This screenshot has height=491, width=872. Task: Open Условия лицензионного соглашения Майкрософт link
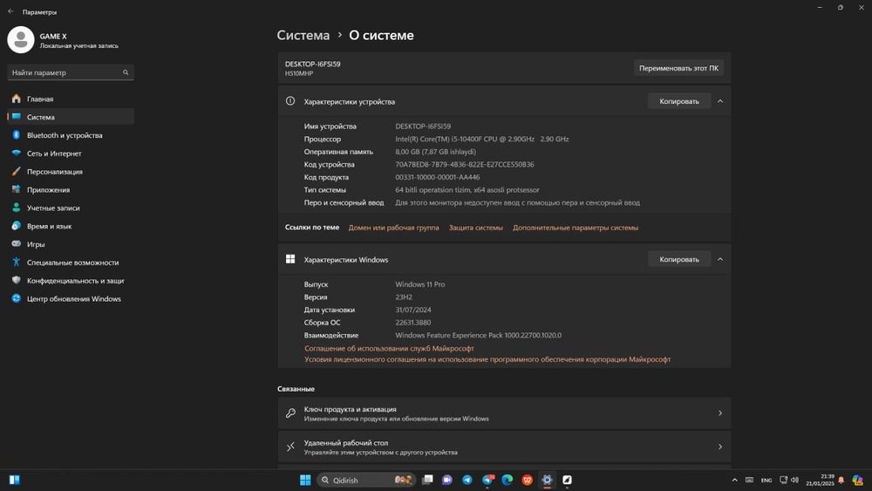tap(487, 359)
